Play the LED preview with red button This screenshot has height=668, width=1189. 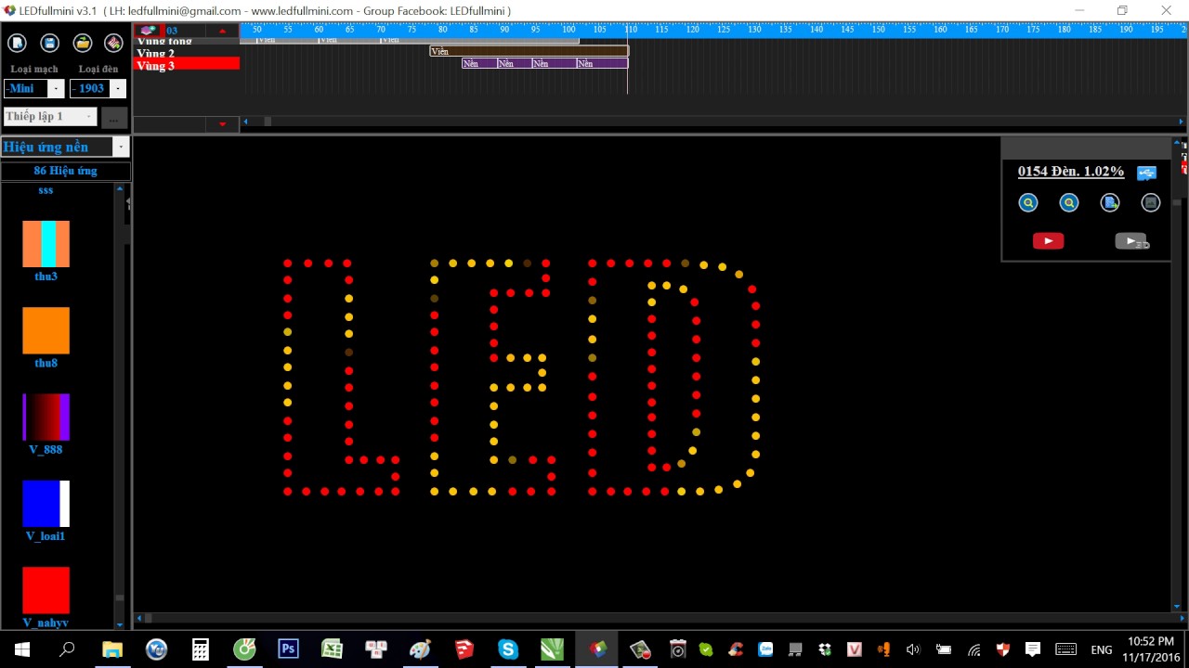(x=1048, y=241)
